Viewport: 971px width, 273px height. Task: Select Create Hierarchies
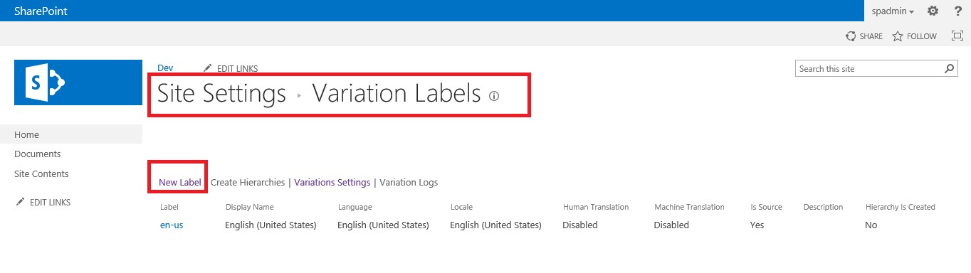[248, 182]
